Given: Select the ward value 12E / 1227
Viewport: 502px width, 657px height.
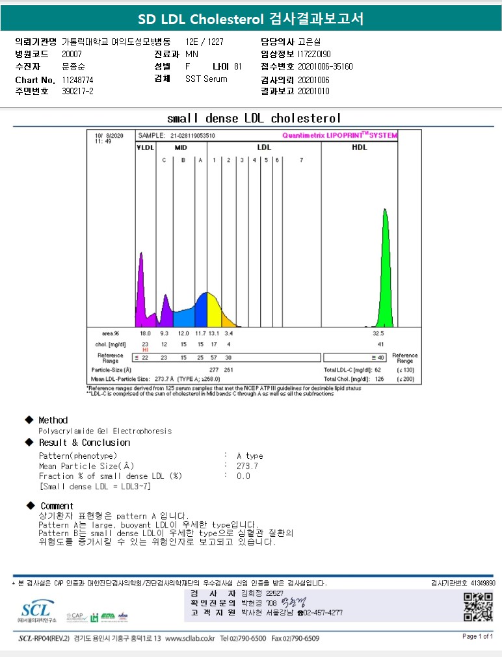Looking at the screenshot, I should pos(204,42).
